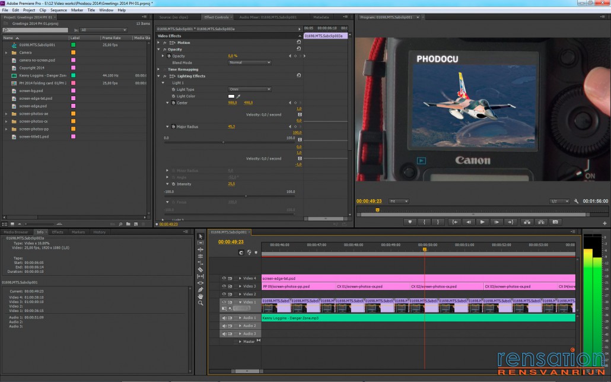Open the button editor plus icon

[x=604, y=223]
